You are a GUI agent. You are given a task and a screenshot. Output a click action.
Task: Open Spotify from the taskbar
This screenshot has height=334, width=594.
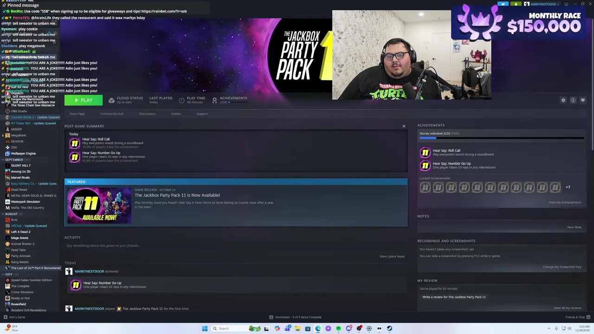338,328
